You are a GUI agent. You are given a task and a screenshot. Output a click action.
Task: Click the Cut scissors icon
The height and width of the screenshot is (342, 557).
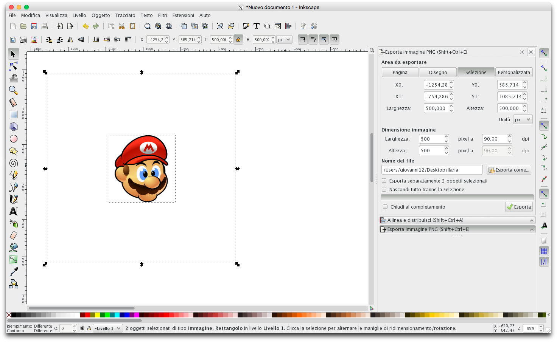coord(122,26)
